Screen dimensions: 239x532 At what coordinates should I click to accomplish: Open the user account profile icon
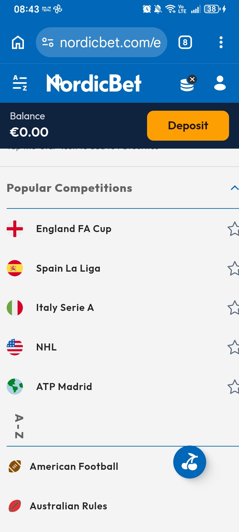220,83
